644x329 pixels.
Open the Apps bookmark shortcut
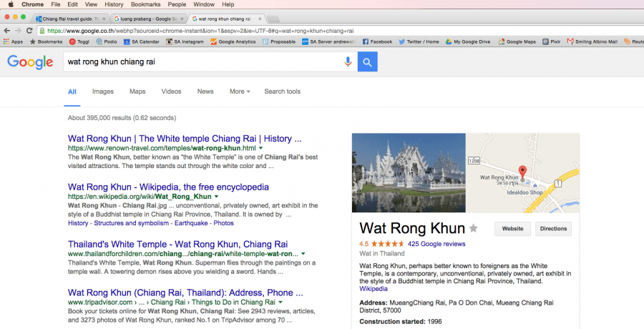13,41
